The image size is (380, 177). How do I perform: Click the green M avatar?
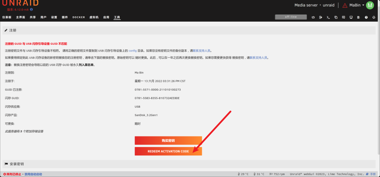[370, 5]
